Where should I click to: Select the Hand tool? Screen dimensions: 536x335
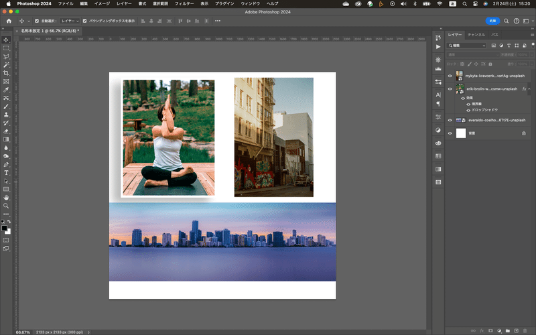point(6,198)
